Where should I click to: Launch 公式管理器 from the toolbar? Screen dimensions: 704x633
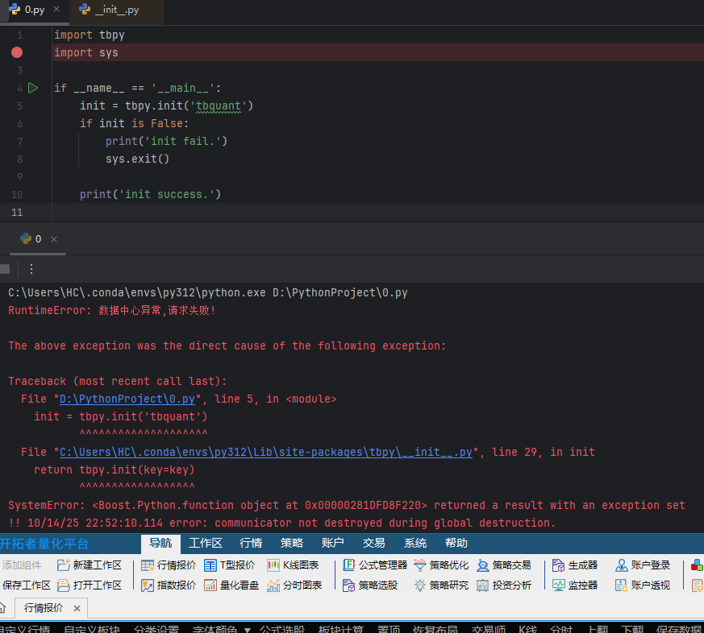(349, 565)
